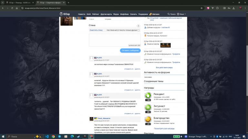Open the Посмотреть все награды link
This screenshot has height=139, width=248.
point(164,129)
